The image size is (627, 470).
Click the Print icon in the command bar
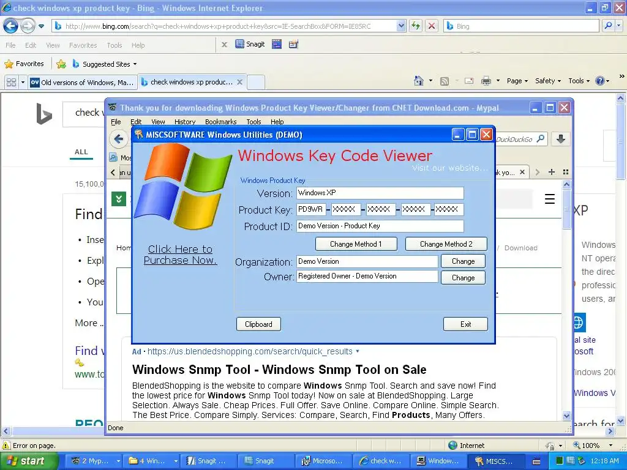(486, 81)
